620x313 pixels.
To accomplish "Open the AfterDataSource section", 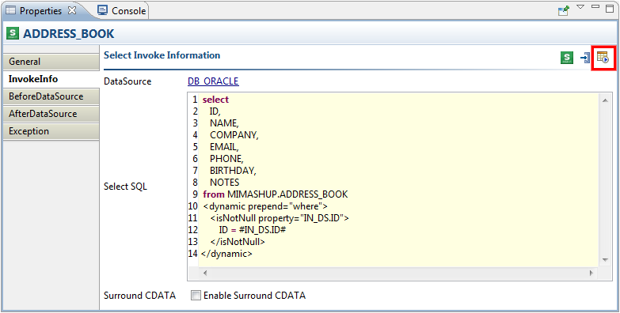I will [x=51, y=114].
